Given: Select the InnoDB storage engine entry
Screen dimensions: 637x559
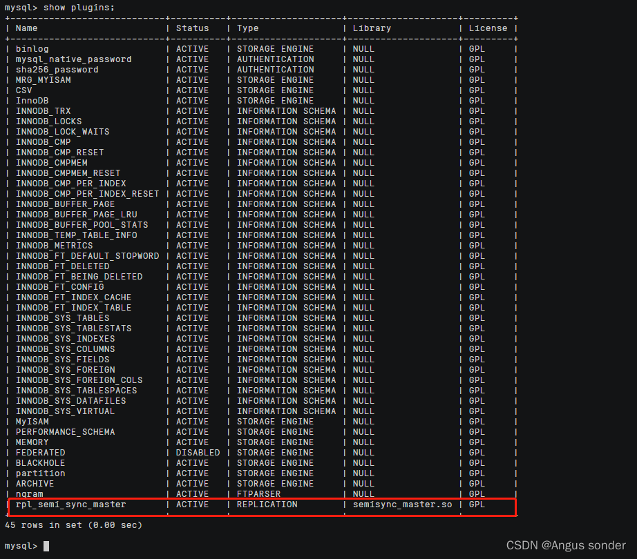Looking at the screenshot, I should pos(32,100).
